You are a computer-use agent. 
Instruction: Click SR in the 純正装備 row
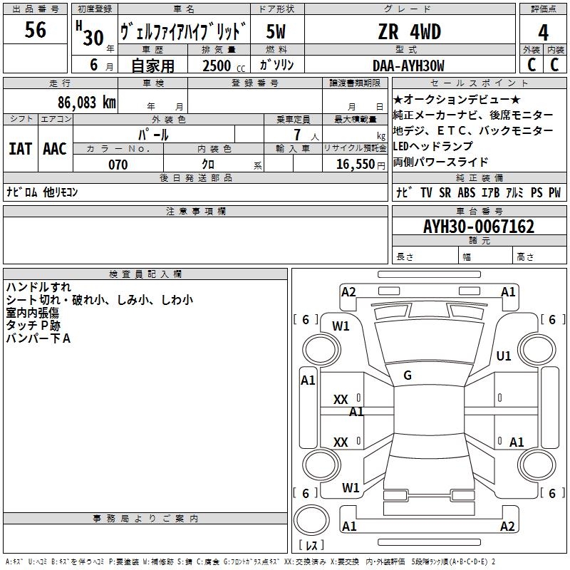point(445,192)
